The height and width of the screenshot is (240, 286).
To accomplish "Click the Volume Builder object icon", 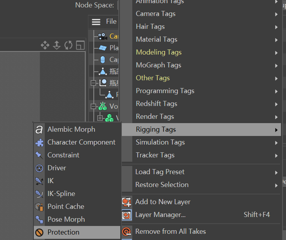I will pos(103,106).
